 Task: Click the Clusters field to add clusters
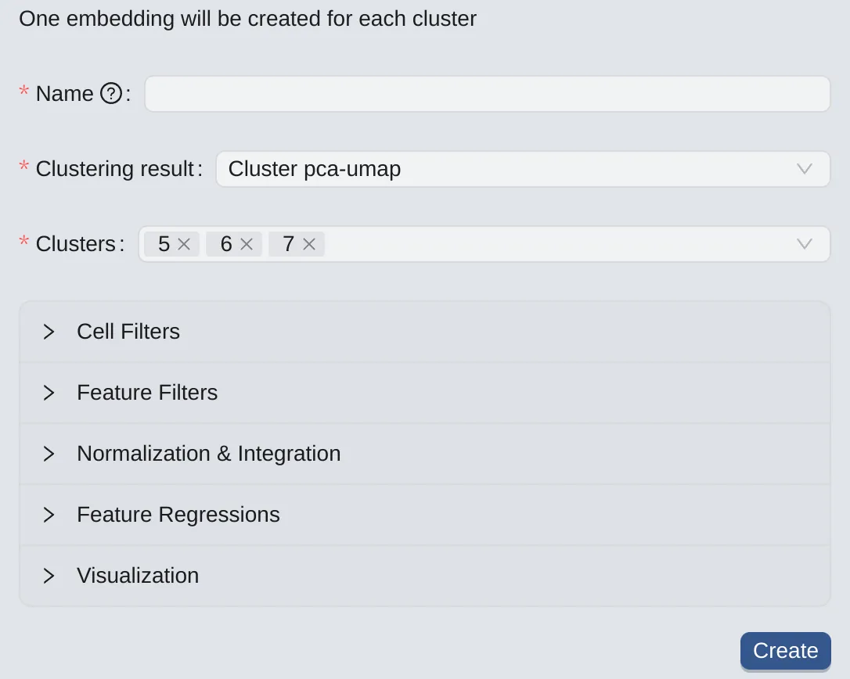548,244
